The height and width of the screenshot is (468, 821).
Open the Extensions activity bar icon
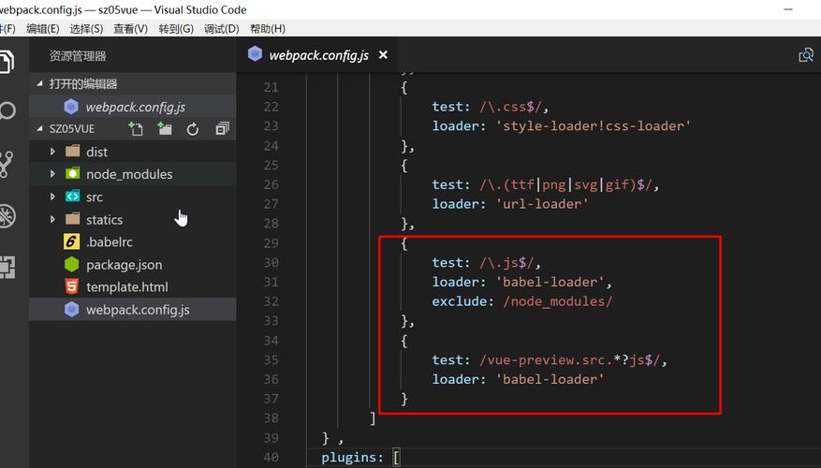coord(7,267)
